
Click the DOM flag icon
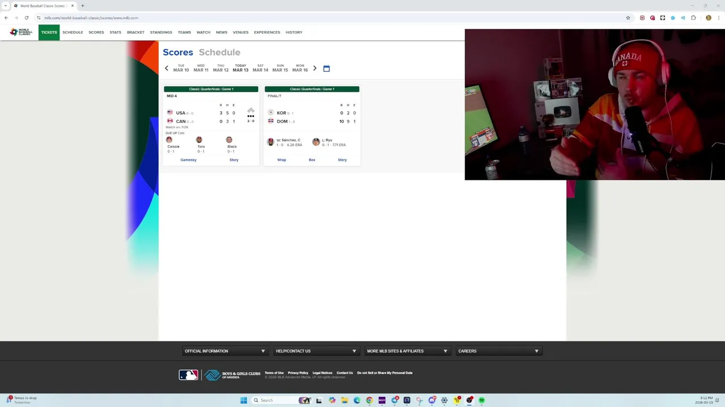pyautogui.click(x=271, y=121)
